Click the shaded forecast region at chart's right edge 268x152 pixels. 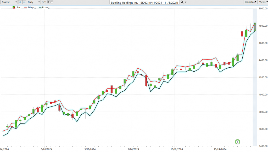coord(254,78)
